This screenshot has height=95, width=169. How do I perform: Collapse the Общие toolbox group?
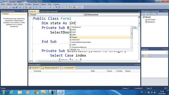tap(2, 14)
